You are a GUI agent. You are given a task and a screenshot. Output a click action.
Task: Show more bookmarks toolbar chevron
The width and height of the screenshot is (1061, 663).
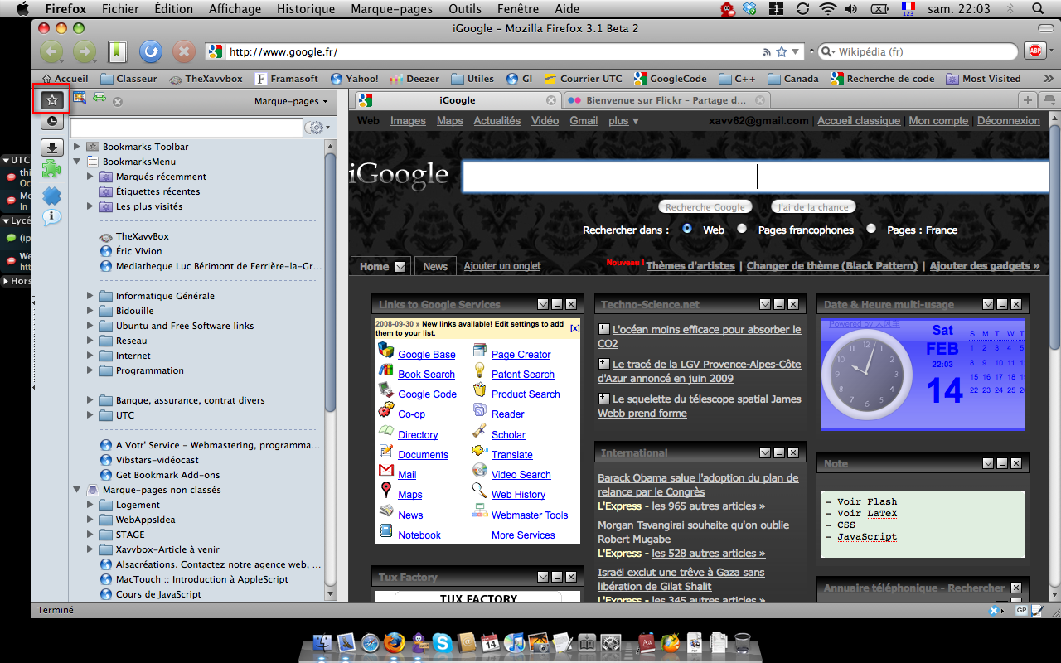tap(1048, 79)
